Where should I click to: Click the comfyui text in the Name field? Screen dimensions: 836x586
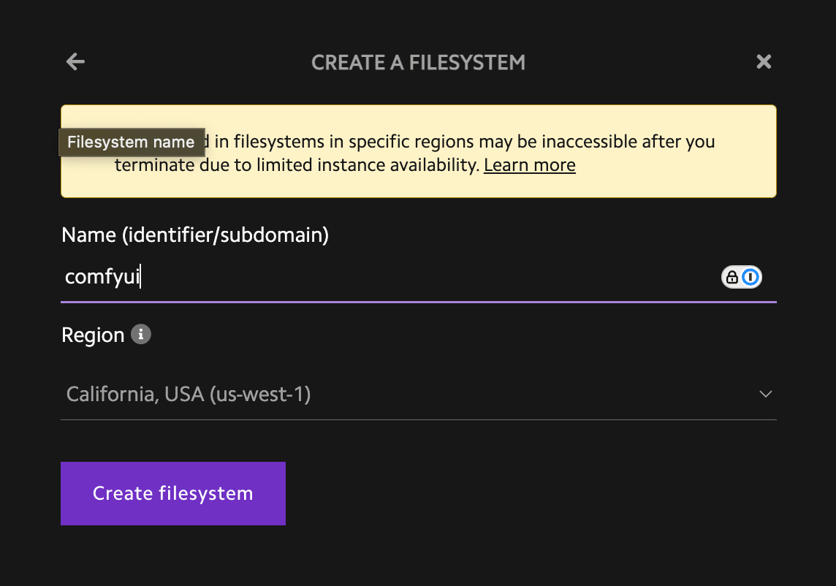pos(102,278)
